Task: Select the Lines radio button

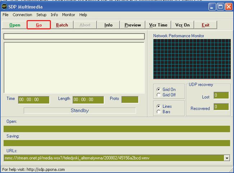Action: (159, 106)
